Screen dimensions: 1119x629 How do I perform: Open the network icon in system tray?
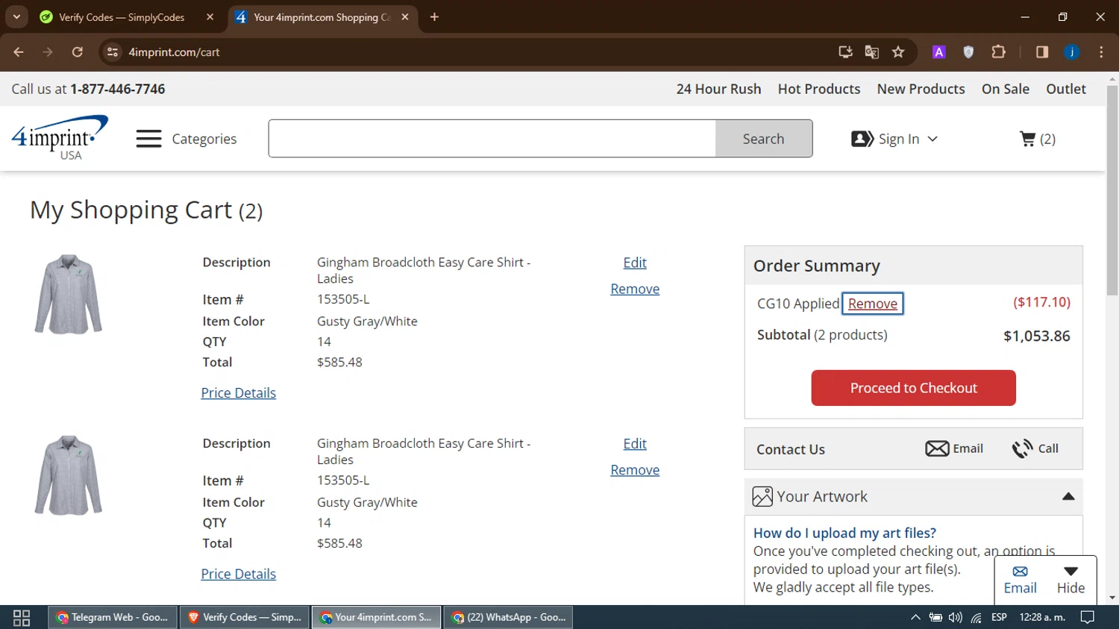pyautogui.click(x=977, y=617)
